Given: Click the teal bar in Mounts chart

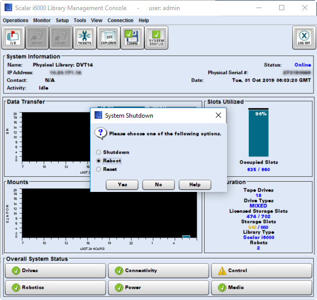Looking at the screenshot, I should click(186, 237).
